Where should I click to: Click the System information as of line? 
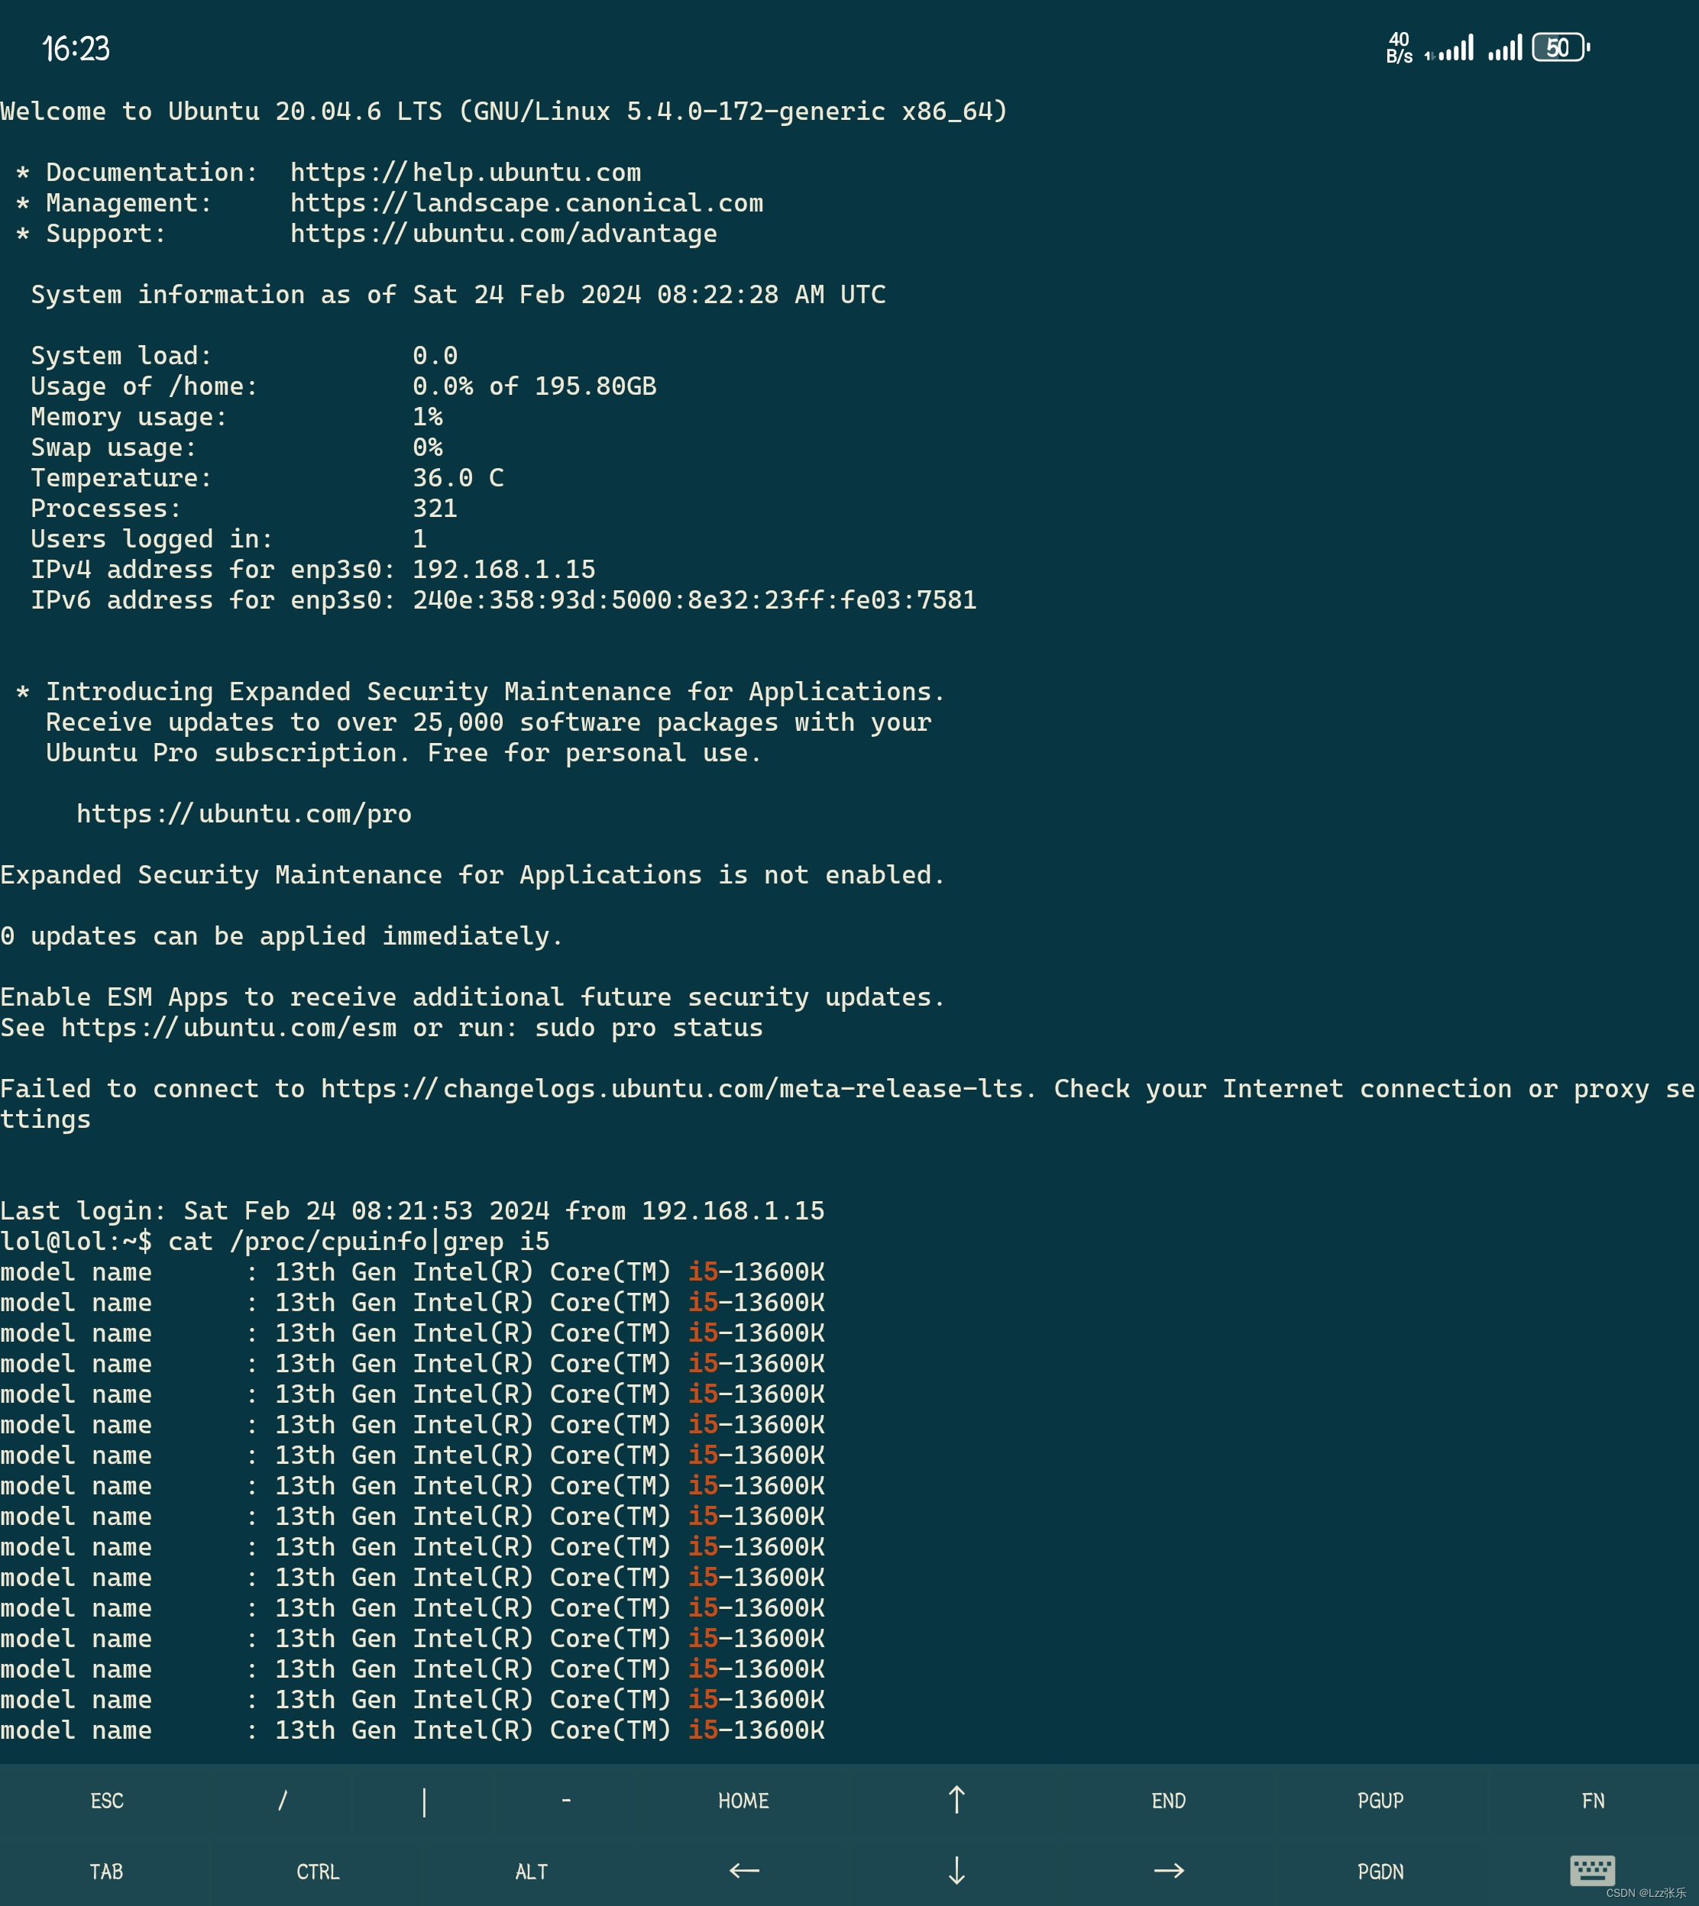click(458, 295)
